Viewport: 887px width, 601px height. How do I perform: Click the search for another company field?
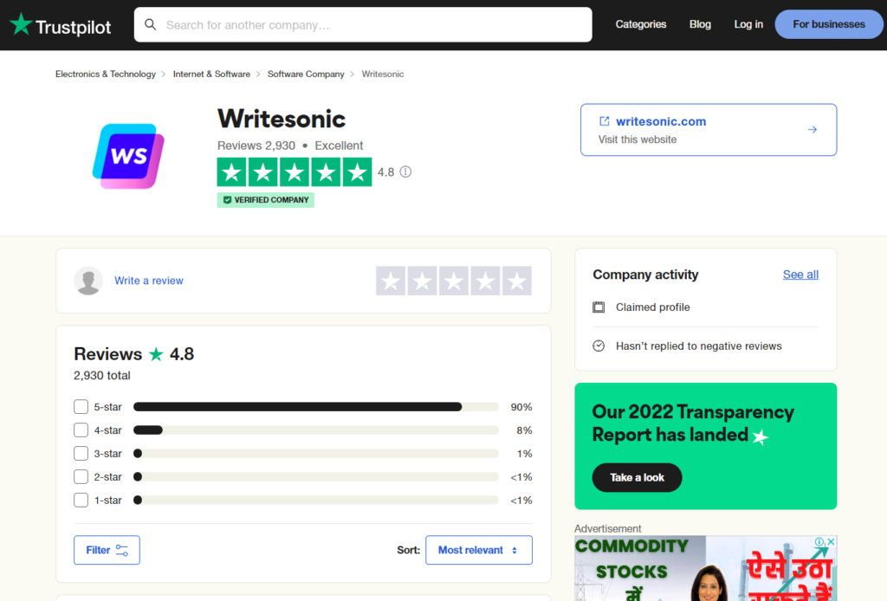coord(363,25)
